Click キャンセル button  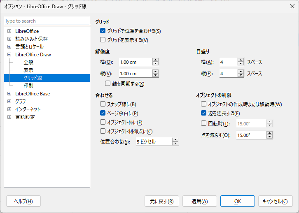tap(276, 201)
